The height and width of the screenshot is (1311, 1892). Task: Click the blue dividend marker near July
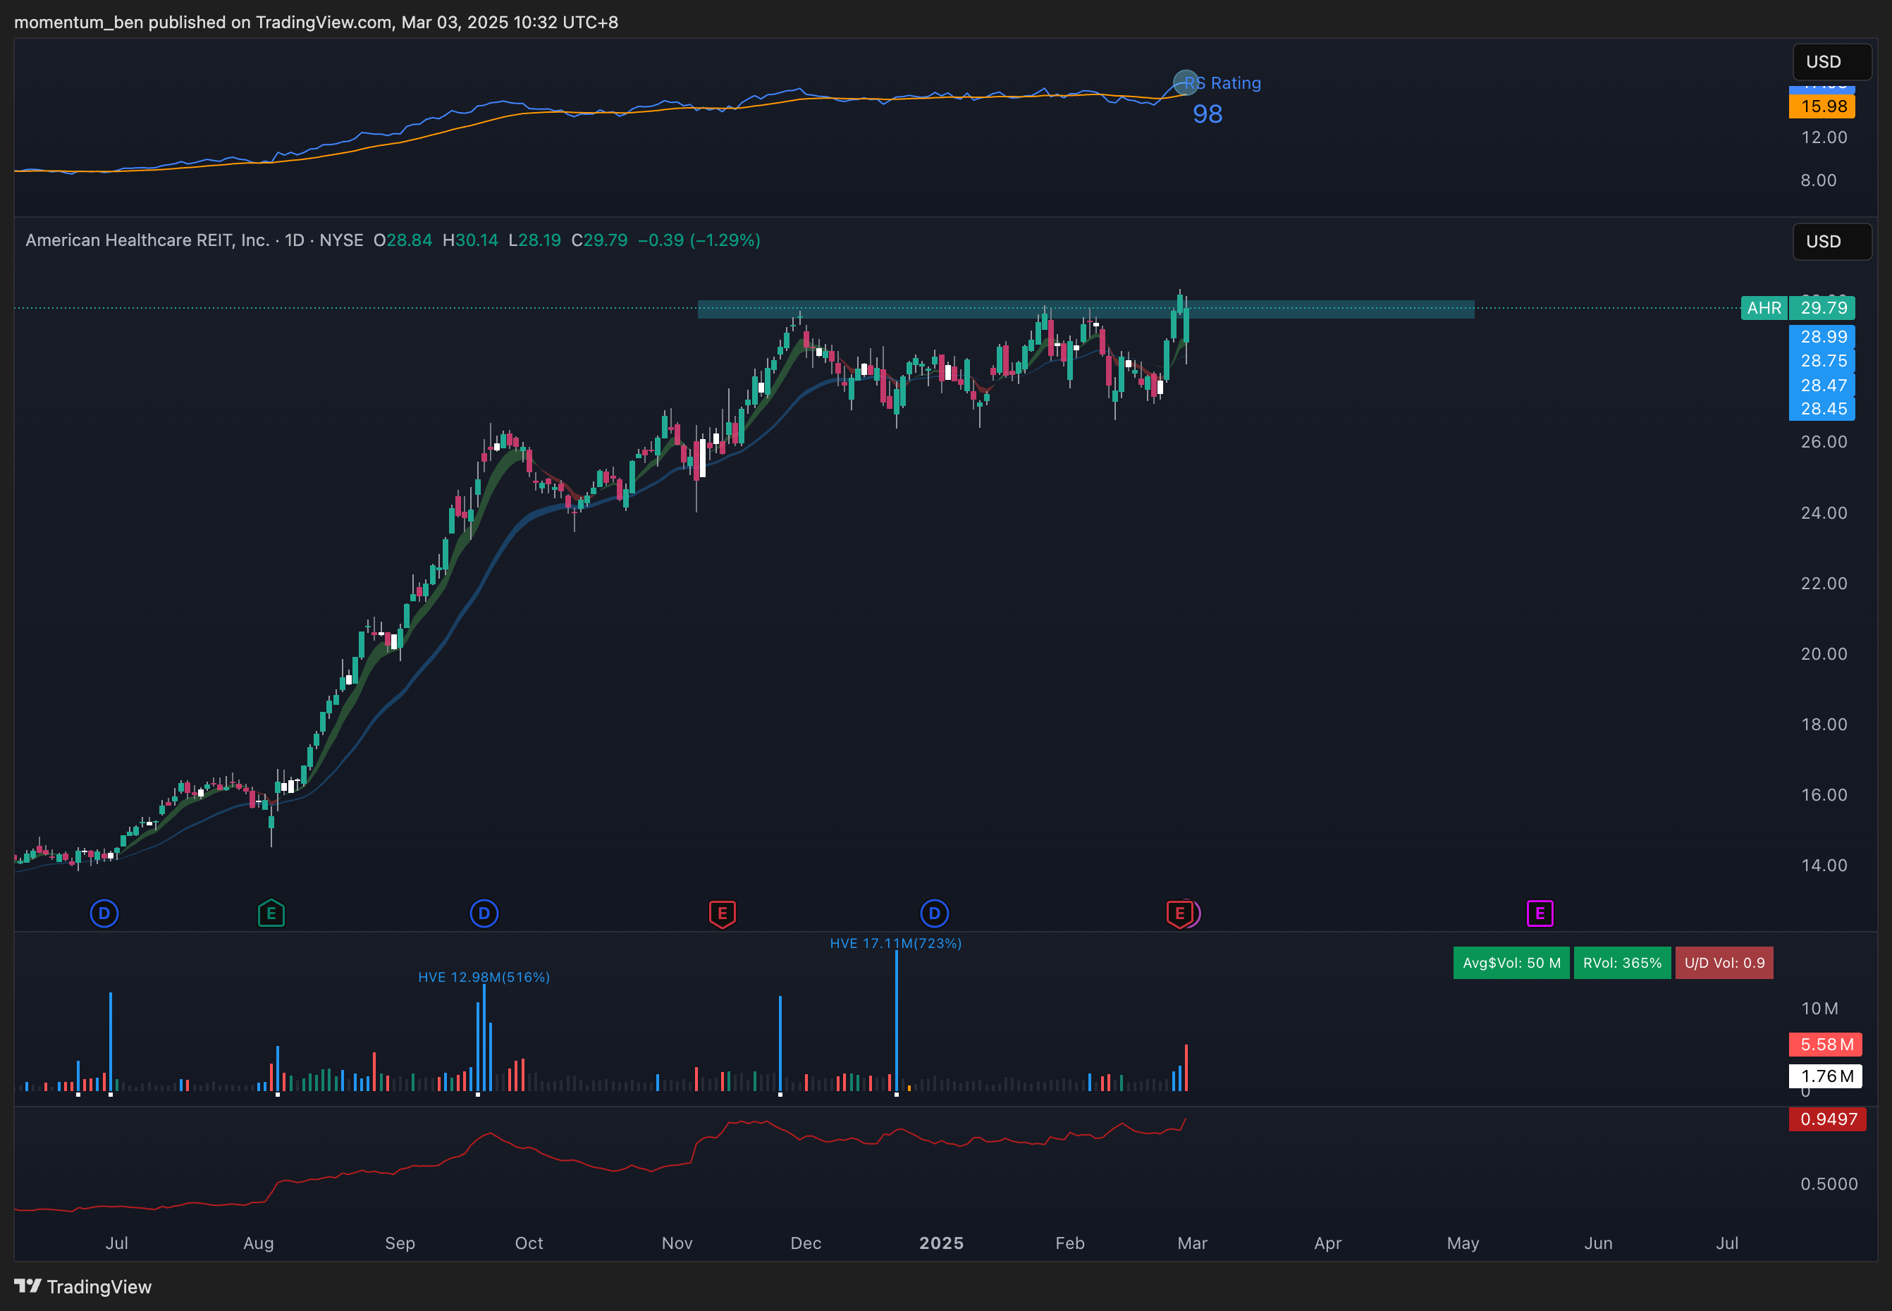pos(104,913)
